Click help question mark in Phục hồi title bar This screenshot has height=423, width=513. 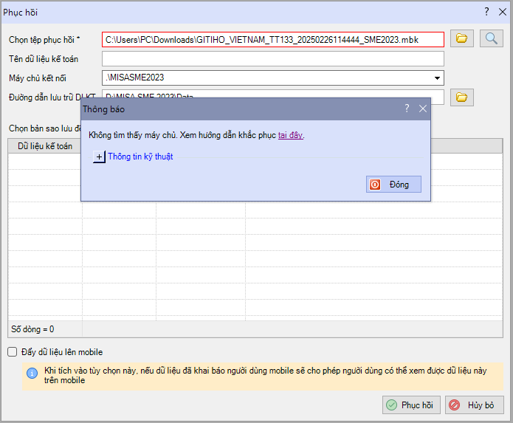click(x=486, y=12)
